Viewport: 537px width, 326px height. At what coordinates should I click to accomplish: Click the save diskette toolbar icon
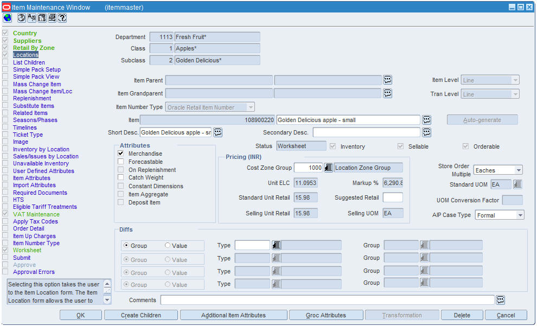point(42,18)
